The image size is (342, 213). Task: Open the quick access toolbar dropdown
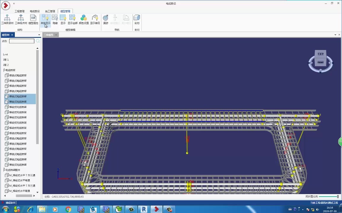click(x=14, y=4)
